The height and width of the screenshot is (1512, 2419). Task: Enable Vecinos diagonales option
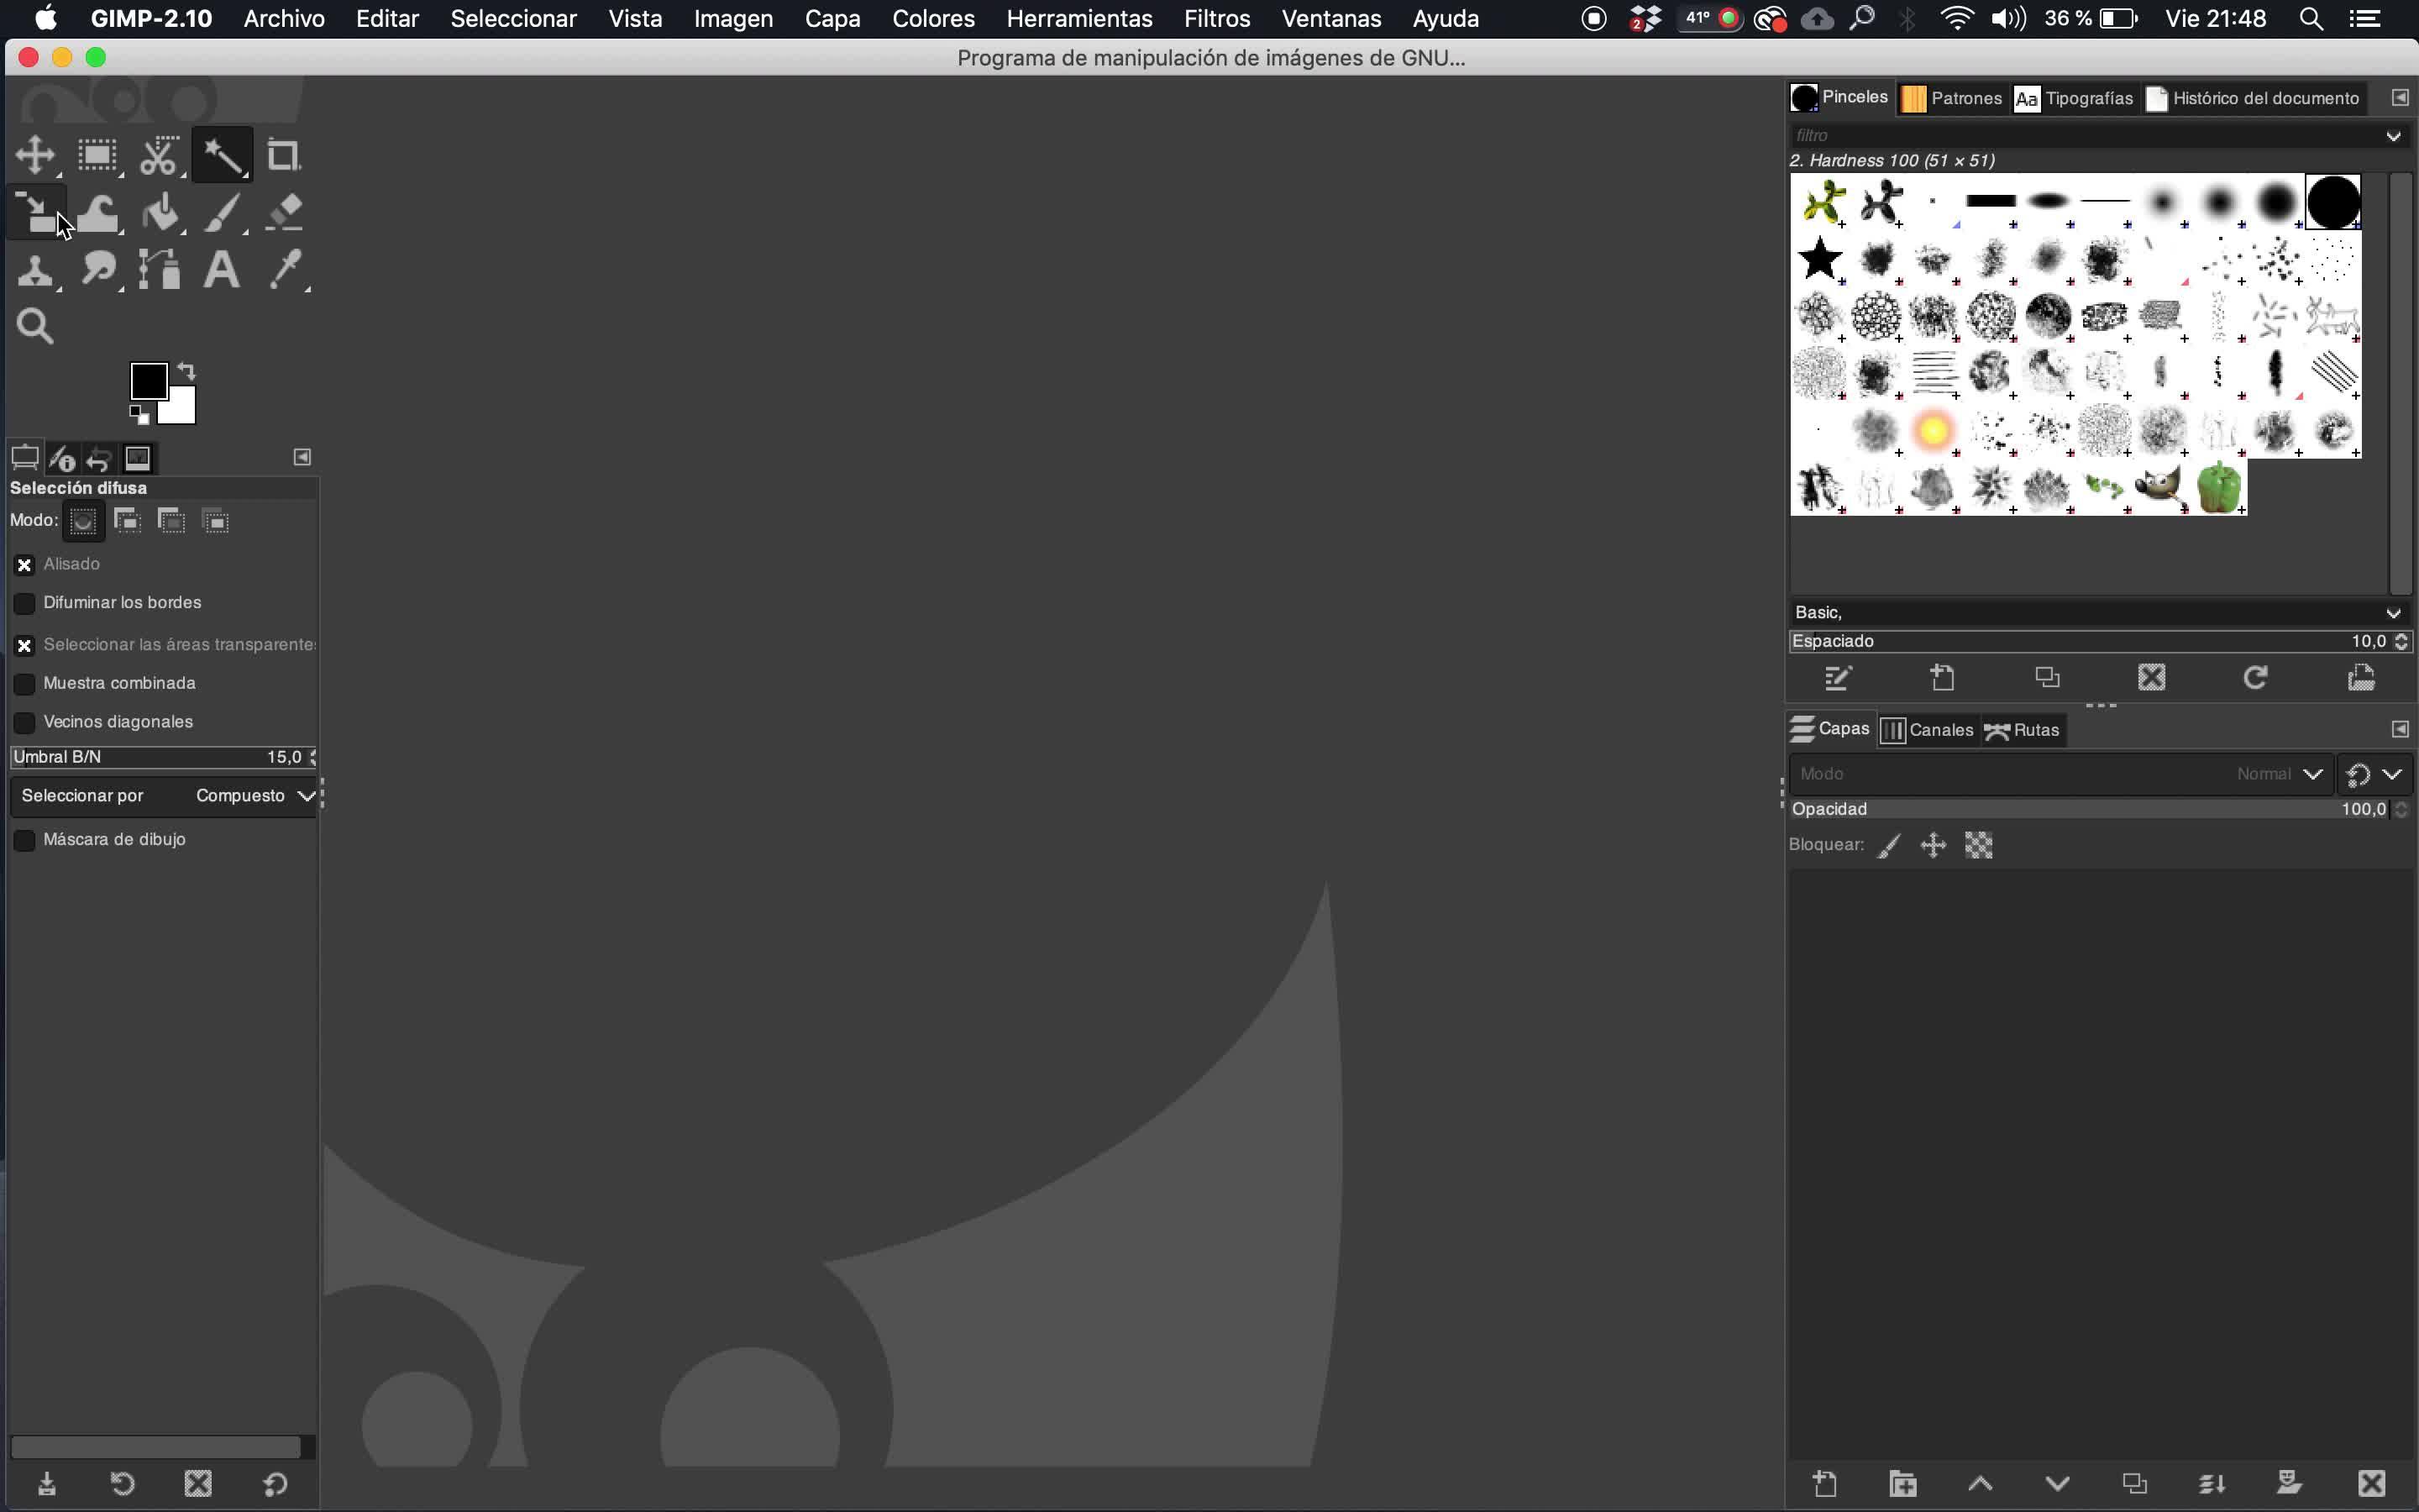click(x=25, y=722)
